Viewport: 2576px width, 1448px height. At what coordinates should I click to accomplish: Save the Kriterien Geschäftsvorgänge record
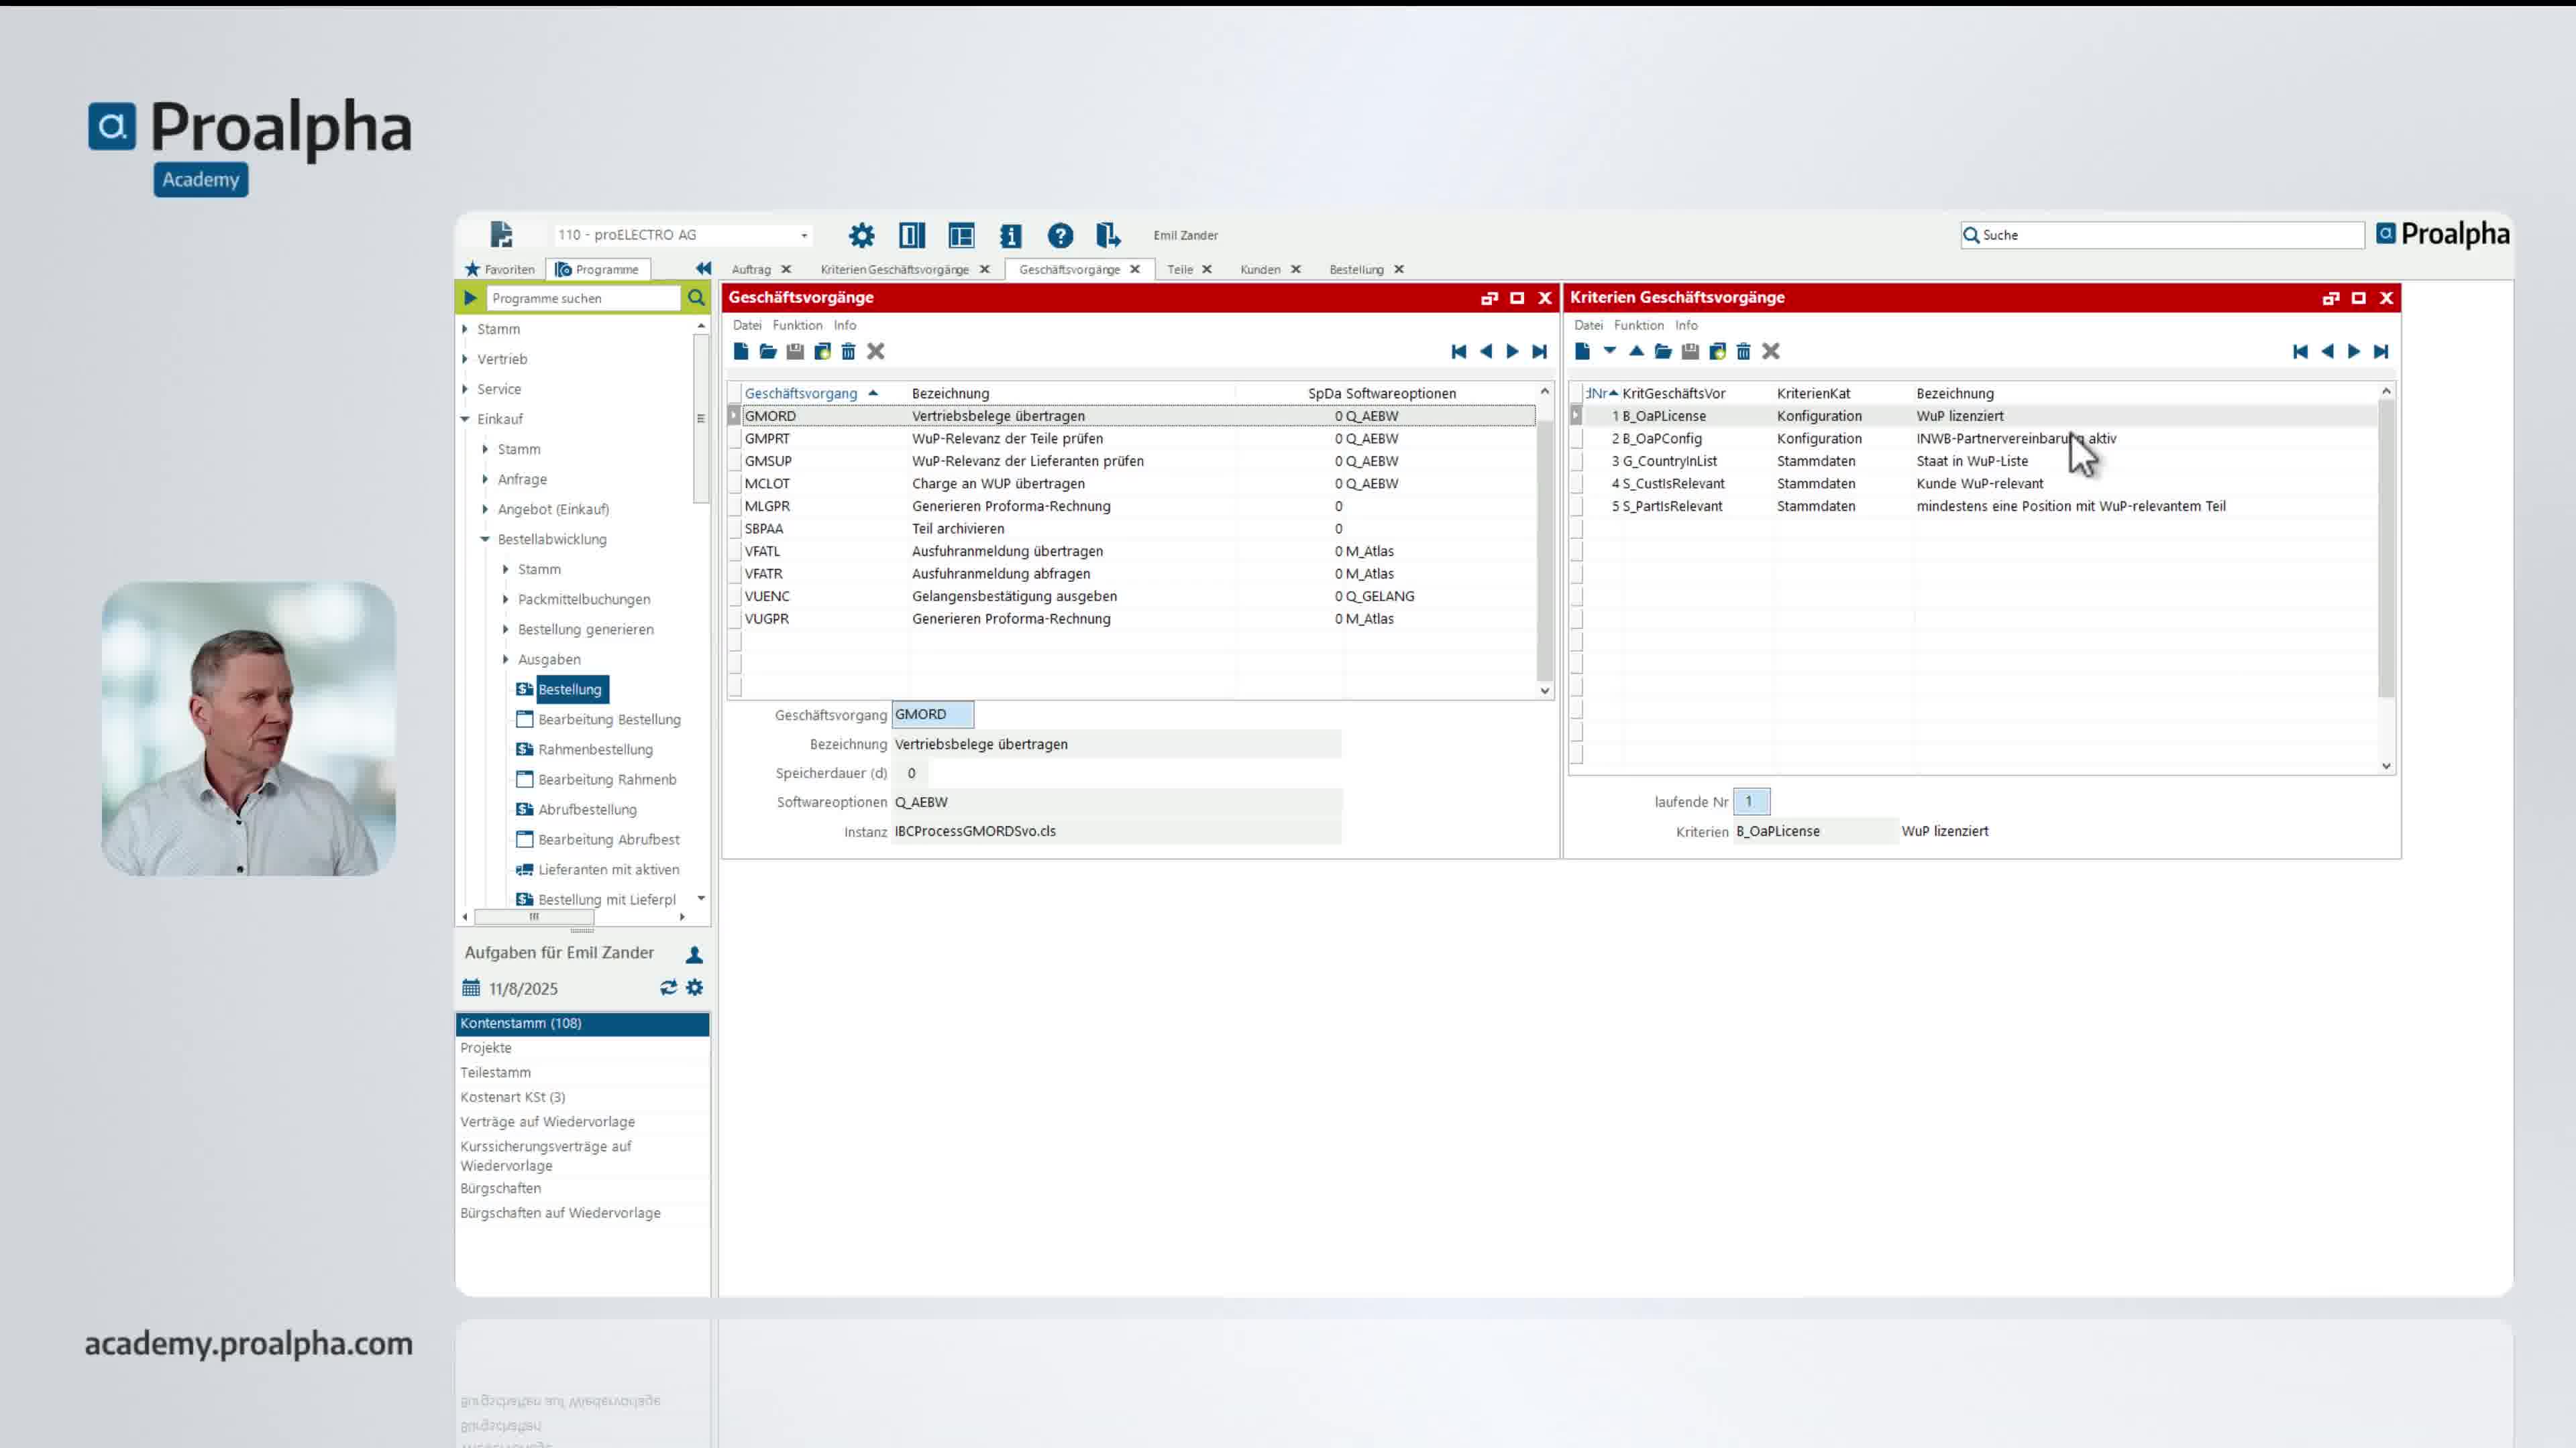tap(1690, 351)
